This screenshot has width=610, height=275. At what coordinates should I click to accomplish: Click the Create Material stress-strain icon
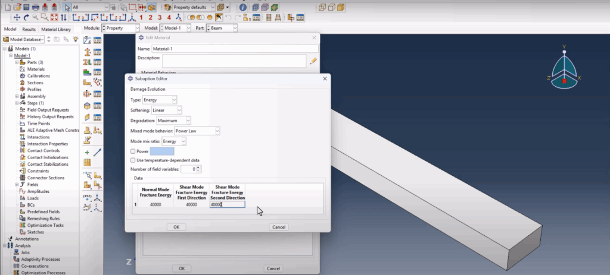88,40
